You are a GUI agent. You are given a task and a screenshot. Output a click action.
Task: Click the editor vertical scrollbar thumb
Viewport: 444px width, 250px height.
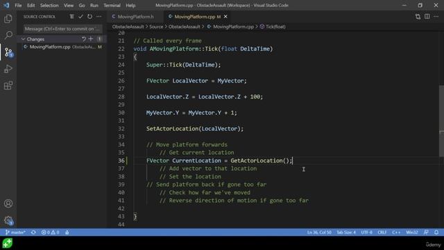[x=441, y=120]
